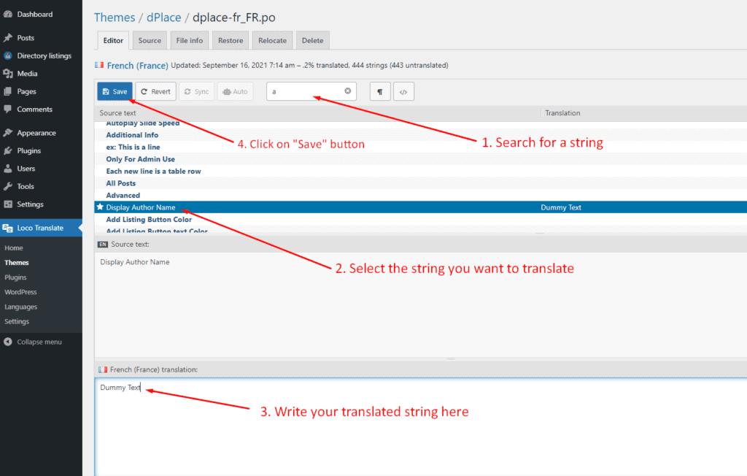
Task: Click the Plugins icon in sidebar
Action: [x=7, y=151]
